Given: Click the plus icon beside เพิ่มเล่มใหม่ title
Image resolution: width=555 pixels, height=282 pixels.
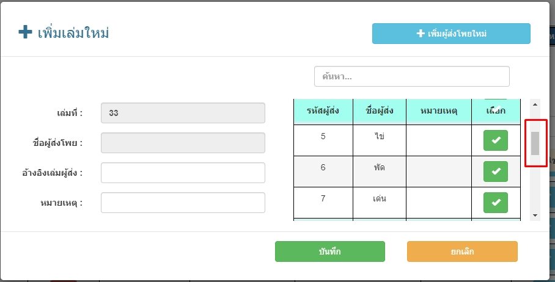Looking at the screenshot, I should pos(25,32).
